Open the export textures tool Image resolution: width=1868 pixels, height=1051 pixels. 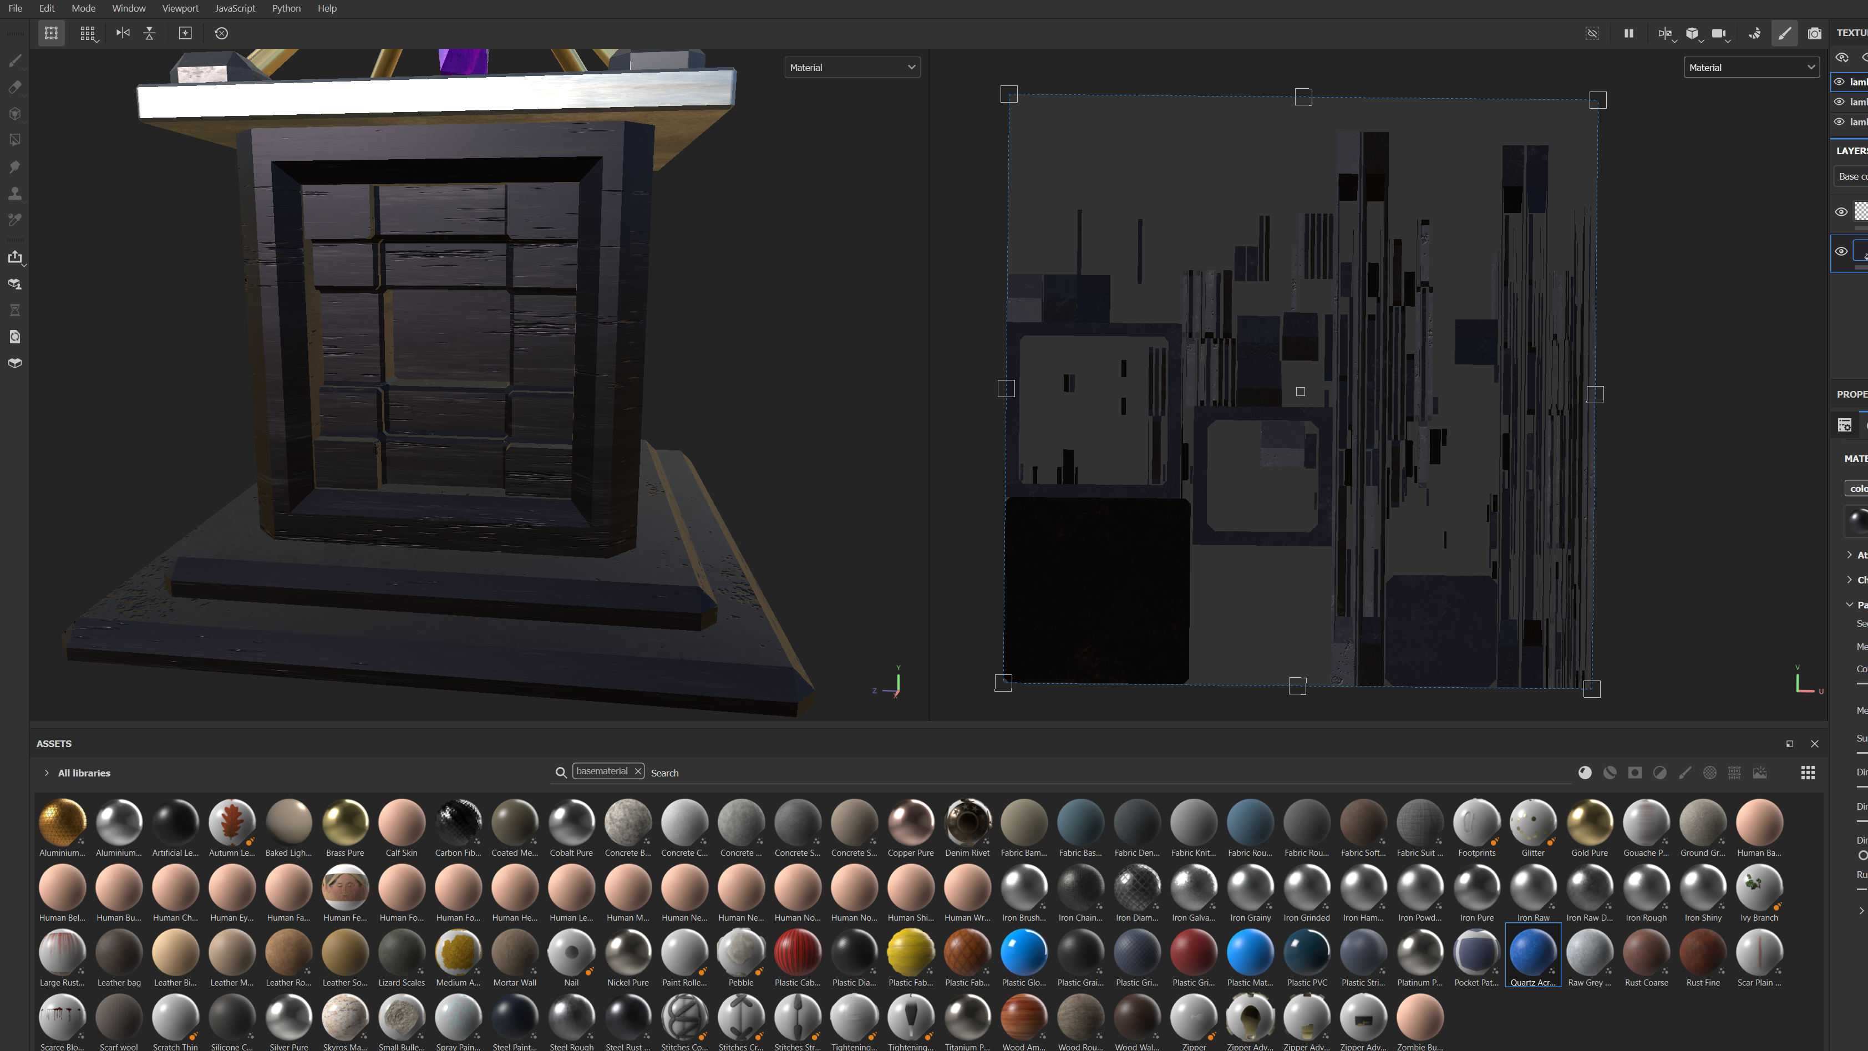pyautogui.click(x=14, y=257)
